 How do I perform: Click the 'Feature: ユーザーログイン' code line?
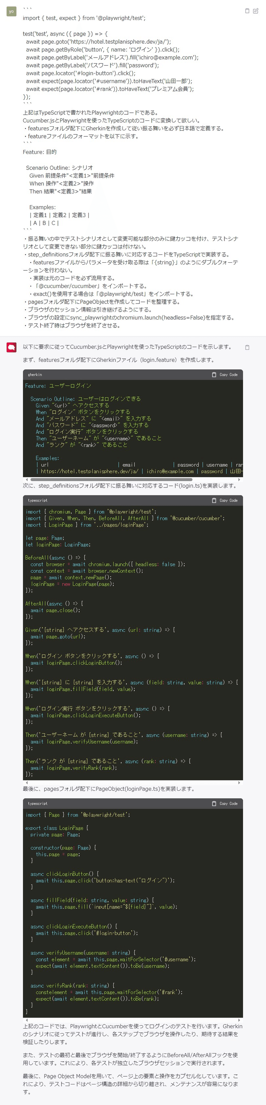click(58, 386)
